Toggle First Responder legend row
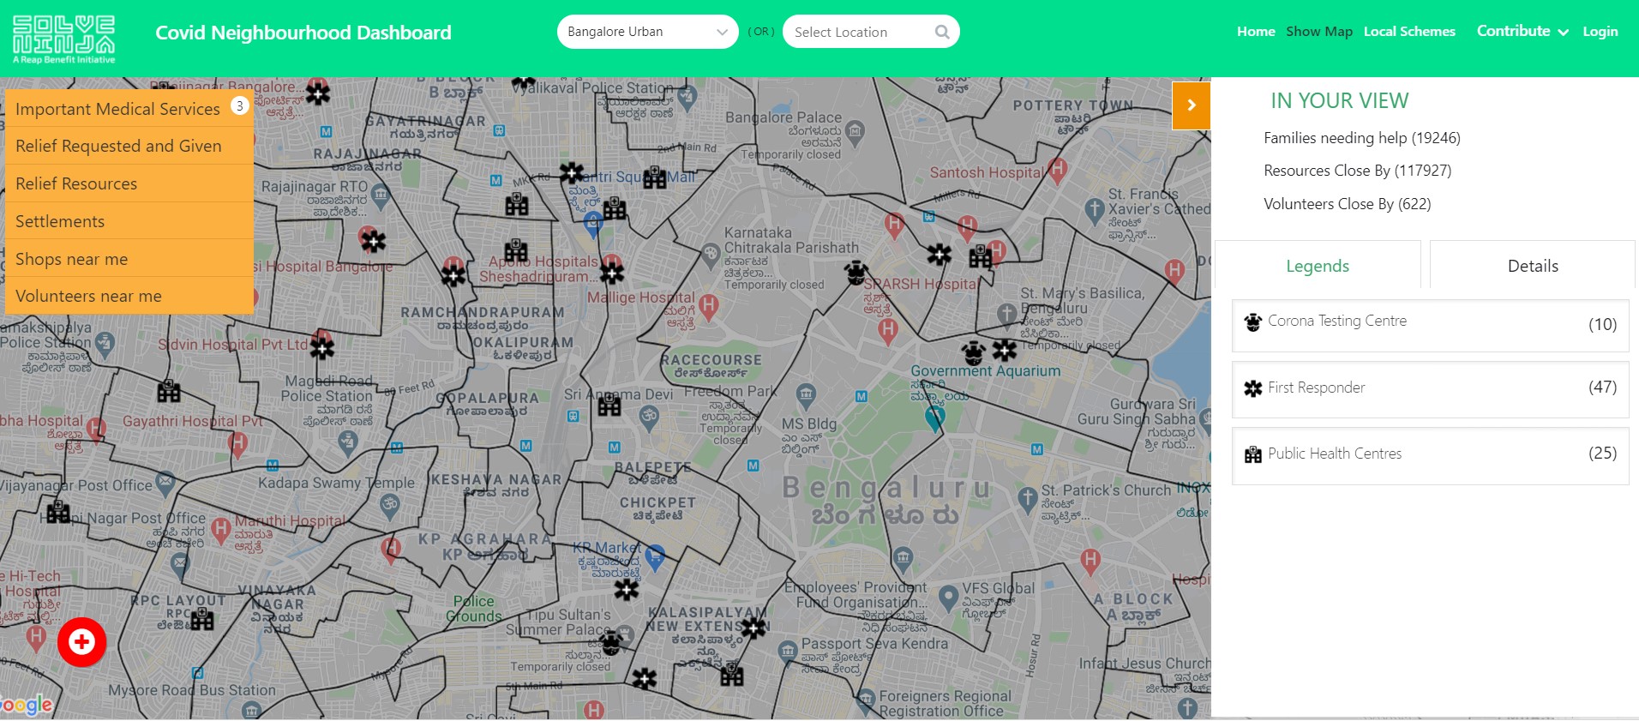This screenshot has height=721, width=1639. point(1431,389)
